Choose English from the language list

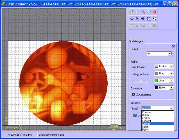coord(147,118)
